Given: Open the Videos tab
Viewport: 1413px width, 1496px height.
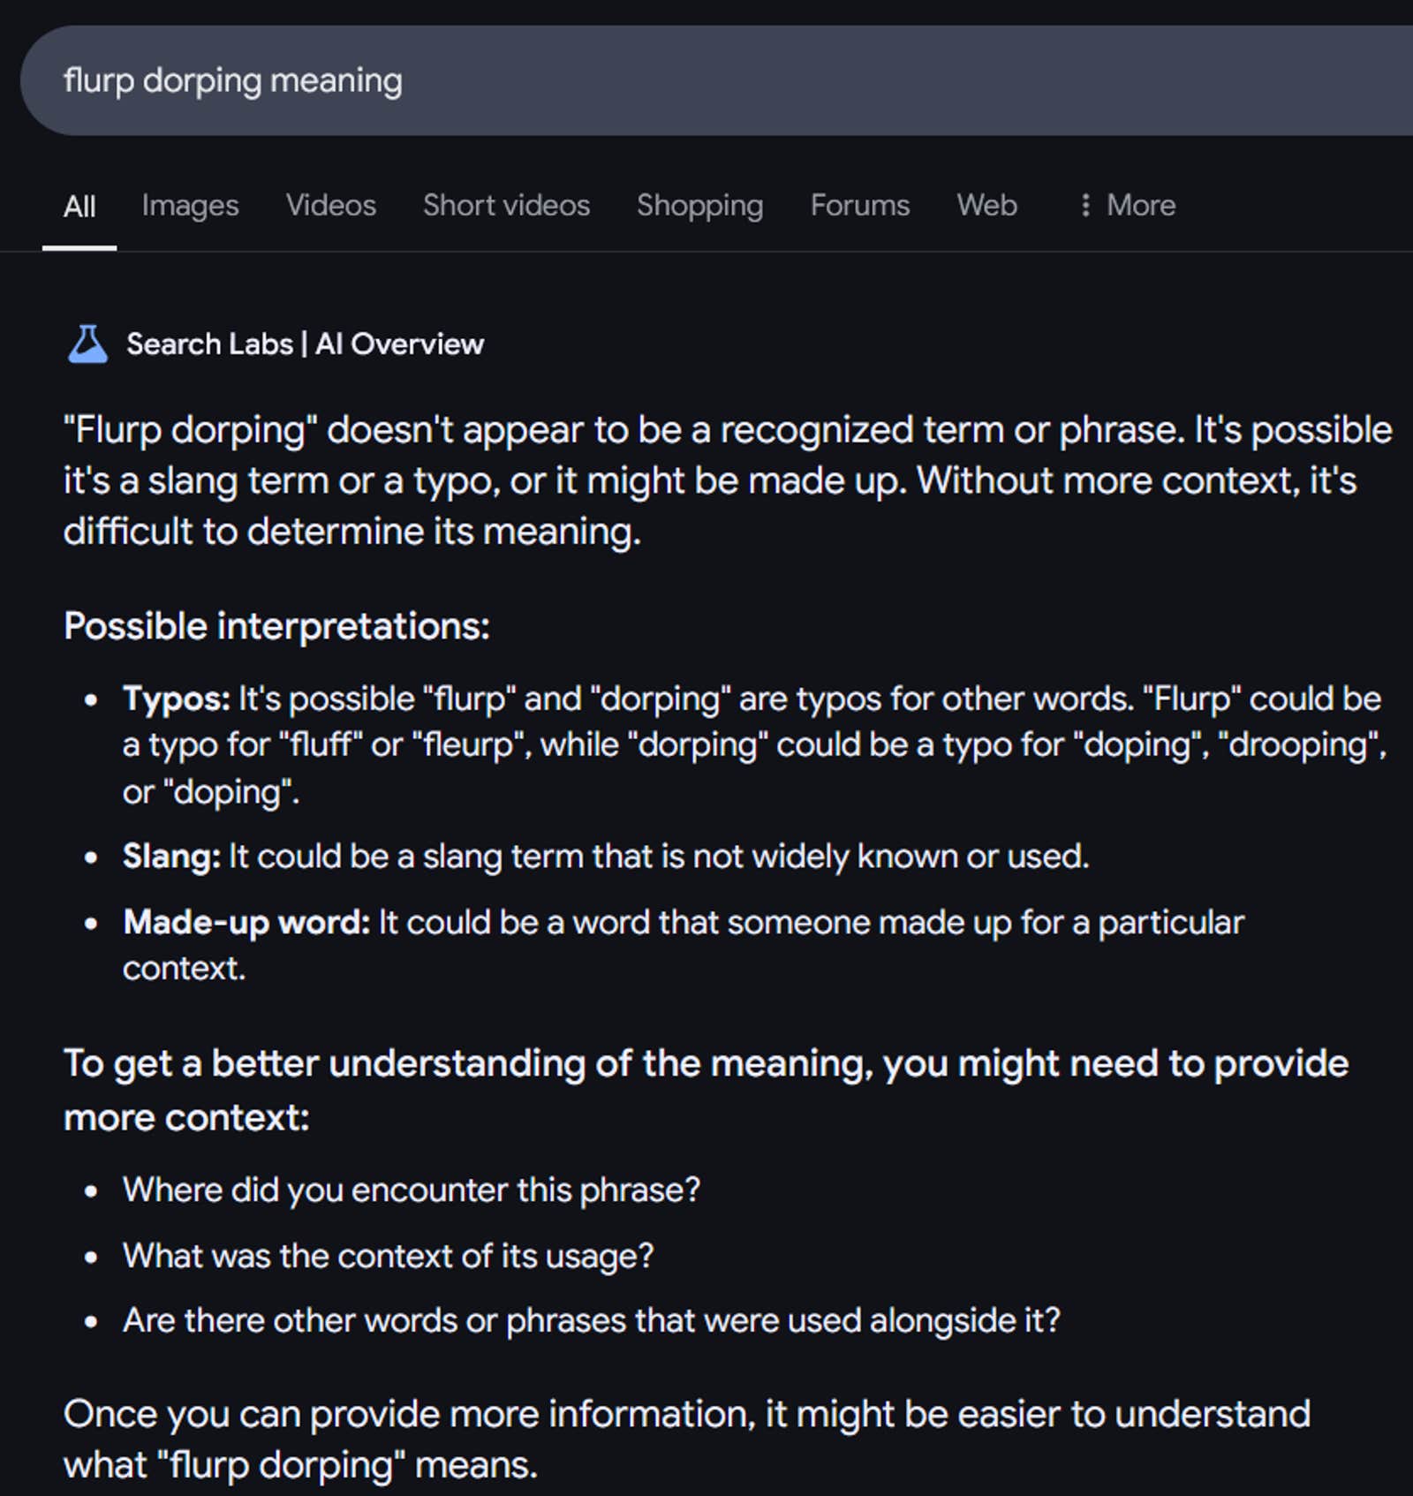Looking at the screenshot, I should pyautogui.click(x=330, y=206).
